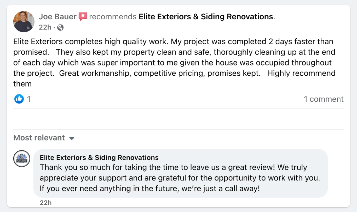This screenshot has width=357, height=212.
Task: Open Elite Exteriors & Siding Renovations page link in header
Action: 206,17
